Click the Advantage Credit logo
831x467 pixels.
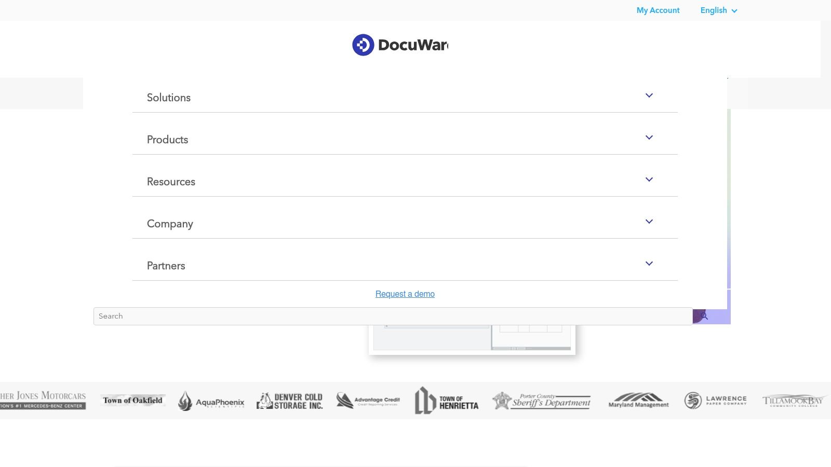tap(368, 401)
